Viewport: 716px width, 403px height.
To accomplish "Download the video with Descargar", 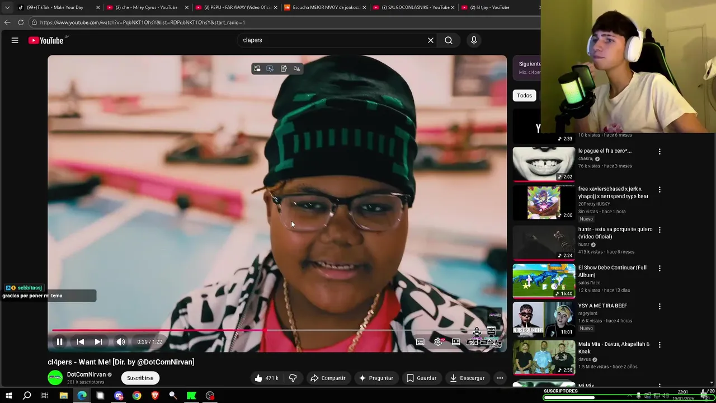I will click(467, 378).
